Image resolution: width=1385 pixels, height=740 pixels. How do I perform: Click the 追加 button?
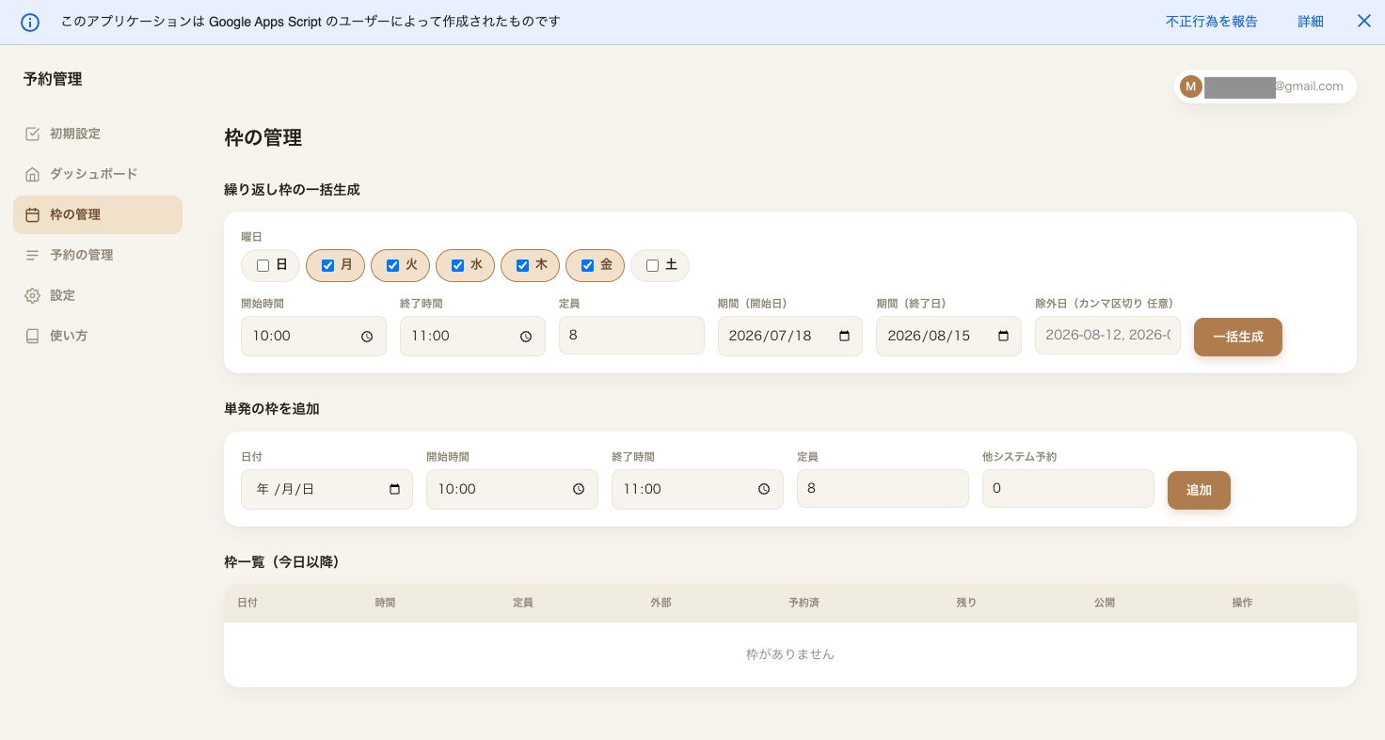tap(1199, 490)
